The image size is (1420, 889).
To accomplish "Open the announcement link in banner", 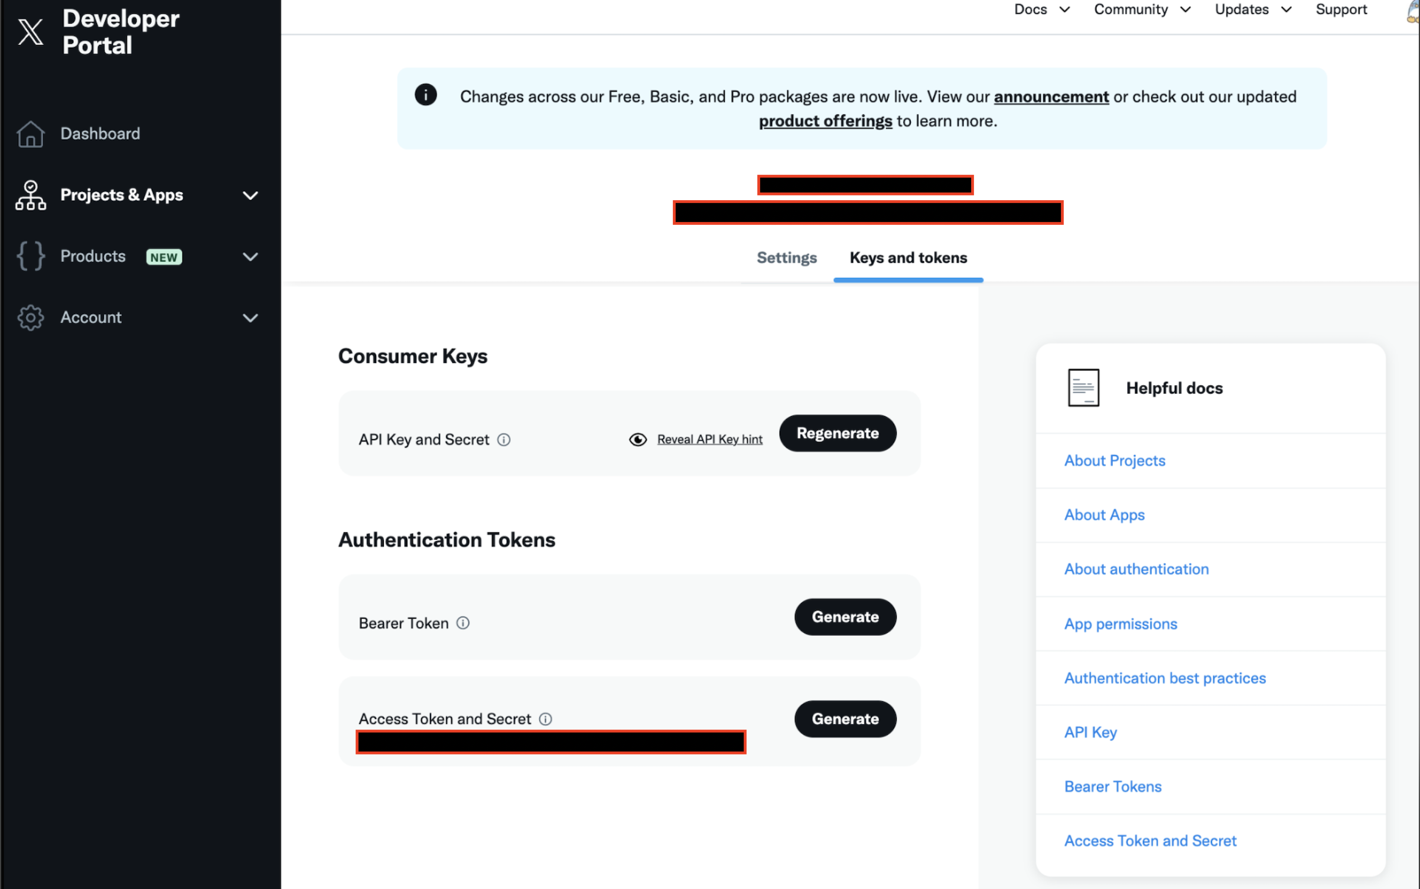I will pyautogui.click(x=1051, y=97).
